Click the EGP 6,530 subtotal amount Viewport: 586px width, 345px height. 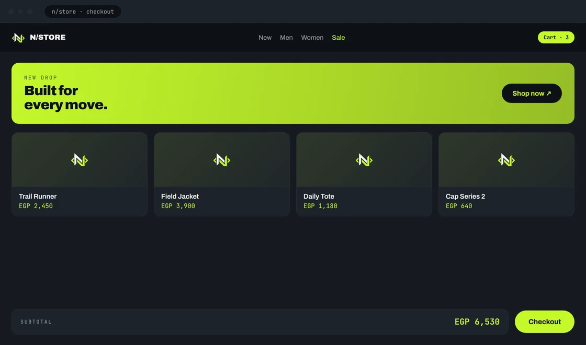click(477, 322)
